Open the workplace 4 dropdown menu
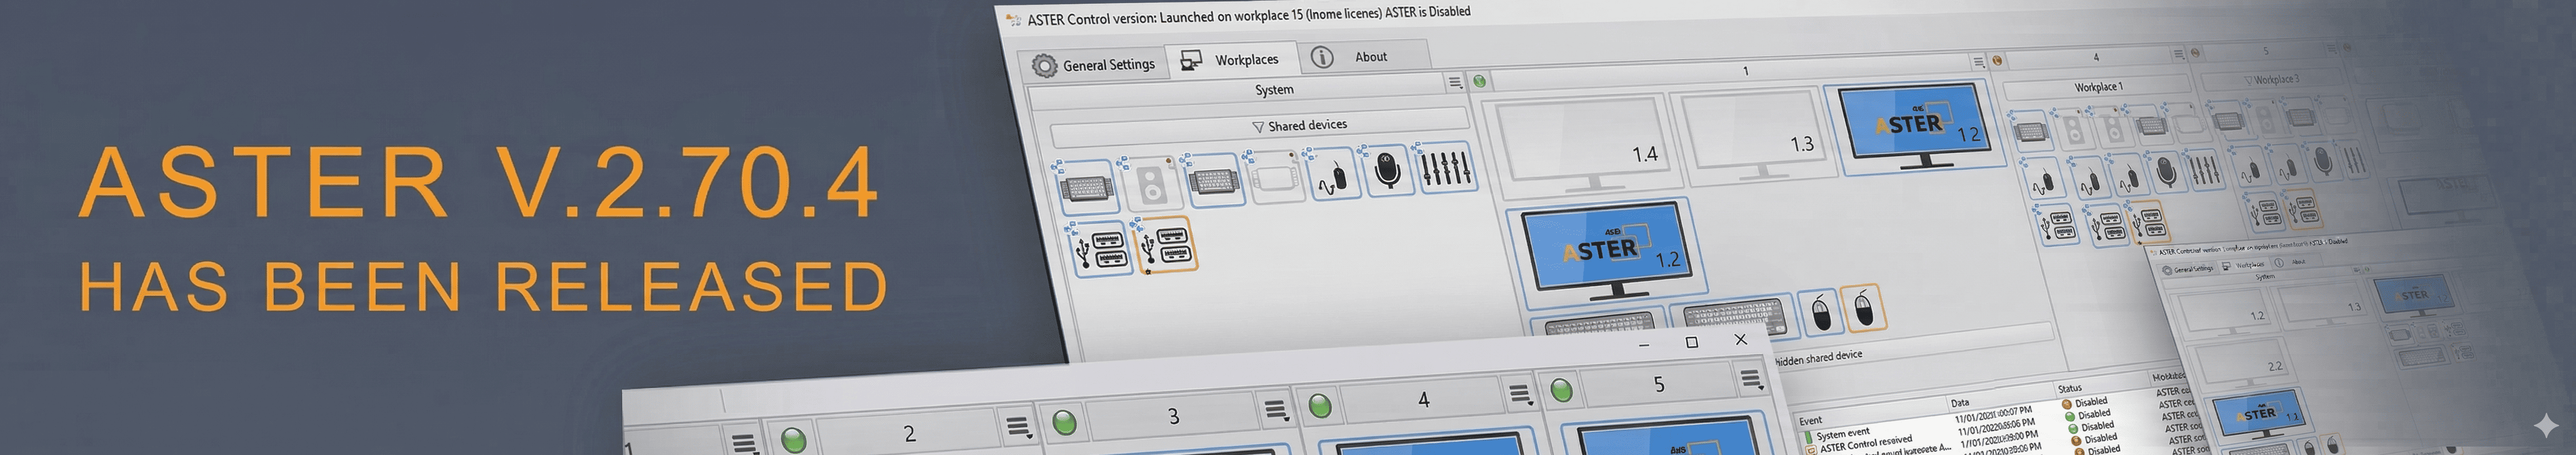 [1519, 397]
